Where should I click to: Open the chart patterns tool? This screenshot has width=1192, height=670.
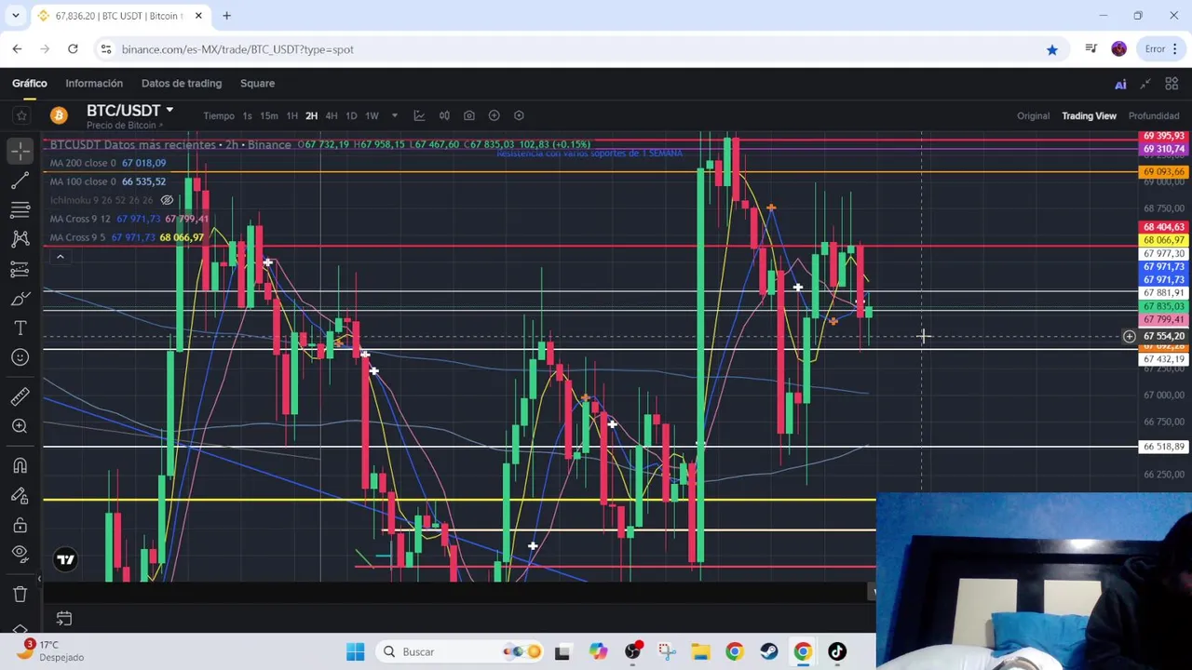coord(20,239)
